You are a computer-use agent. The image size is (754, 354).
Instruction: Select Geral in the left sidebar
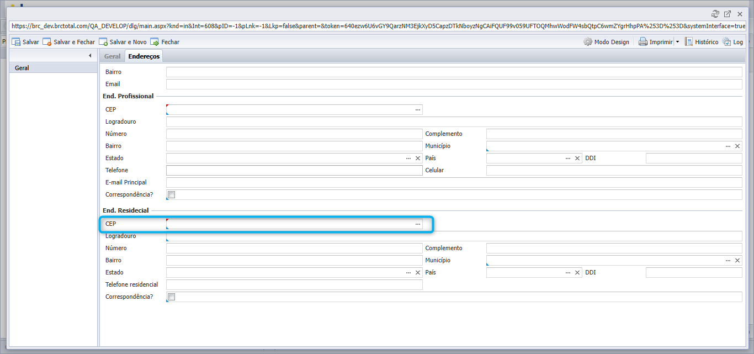point(54,68)
